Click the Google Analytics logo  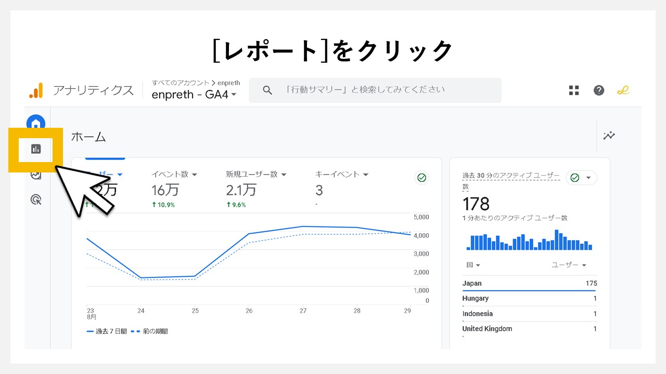(x=35, y=90)
